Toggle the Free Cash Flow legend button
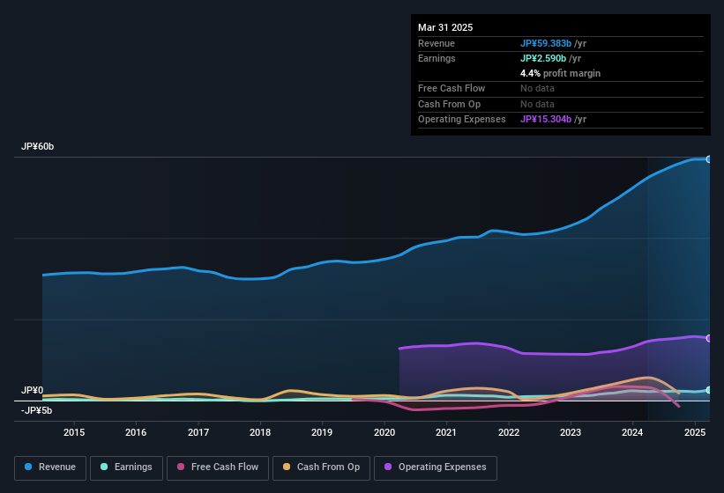The width and height of the screenshot is (724, 493). click(x=218, y=467)
